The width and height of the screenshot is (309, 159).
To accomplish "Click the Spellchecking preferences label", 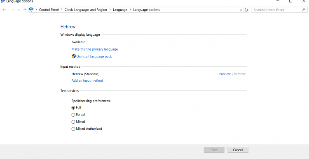I will tap(91, 101).
